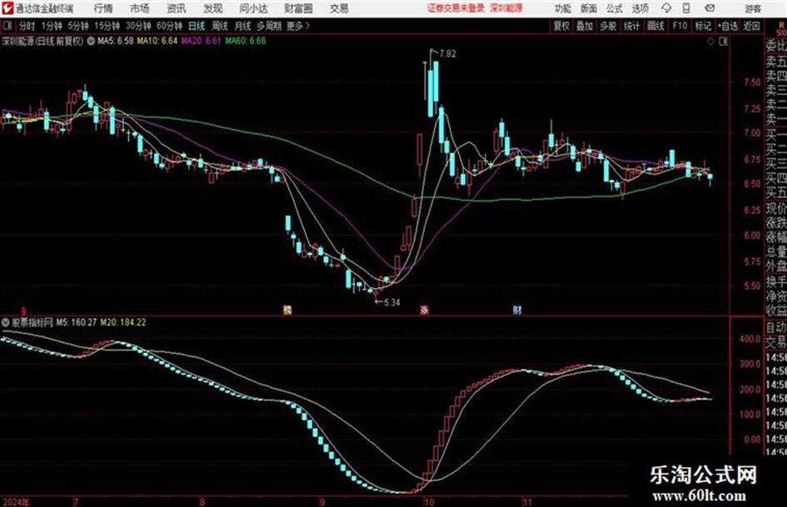The width and height of the screenshot is (787, 507).
Task: Click the 7.82 high price marker
Action: pos(448,53)
